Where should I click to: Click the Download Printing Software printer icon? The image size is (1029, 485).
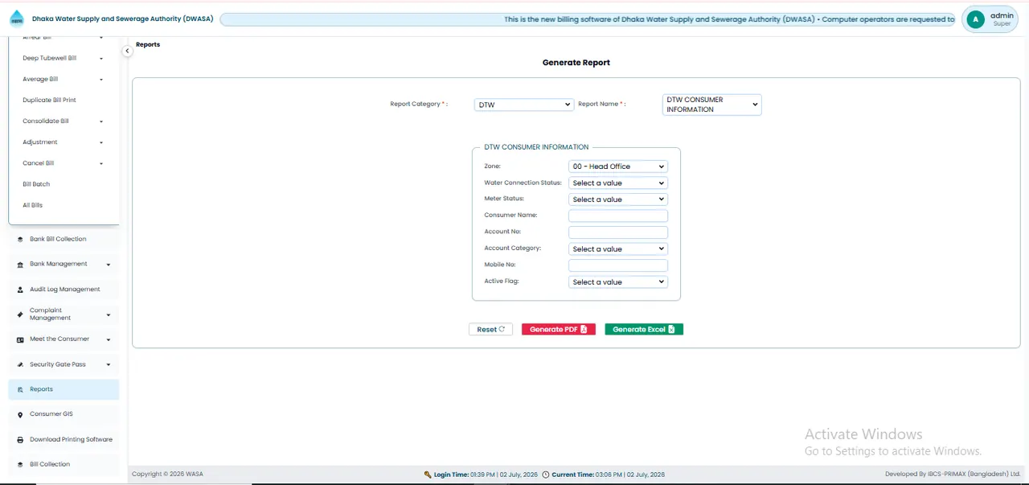(x=21, y=440)
